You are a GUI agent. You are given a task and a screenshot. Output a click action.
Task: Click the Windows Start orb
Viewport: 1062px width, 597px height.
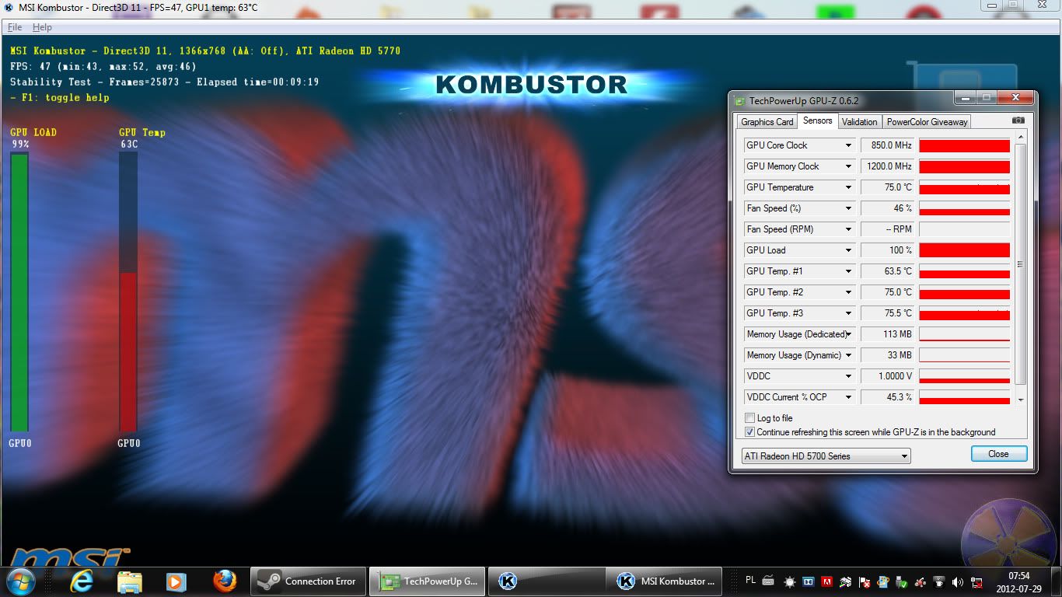pos(20,581)
